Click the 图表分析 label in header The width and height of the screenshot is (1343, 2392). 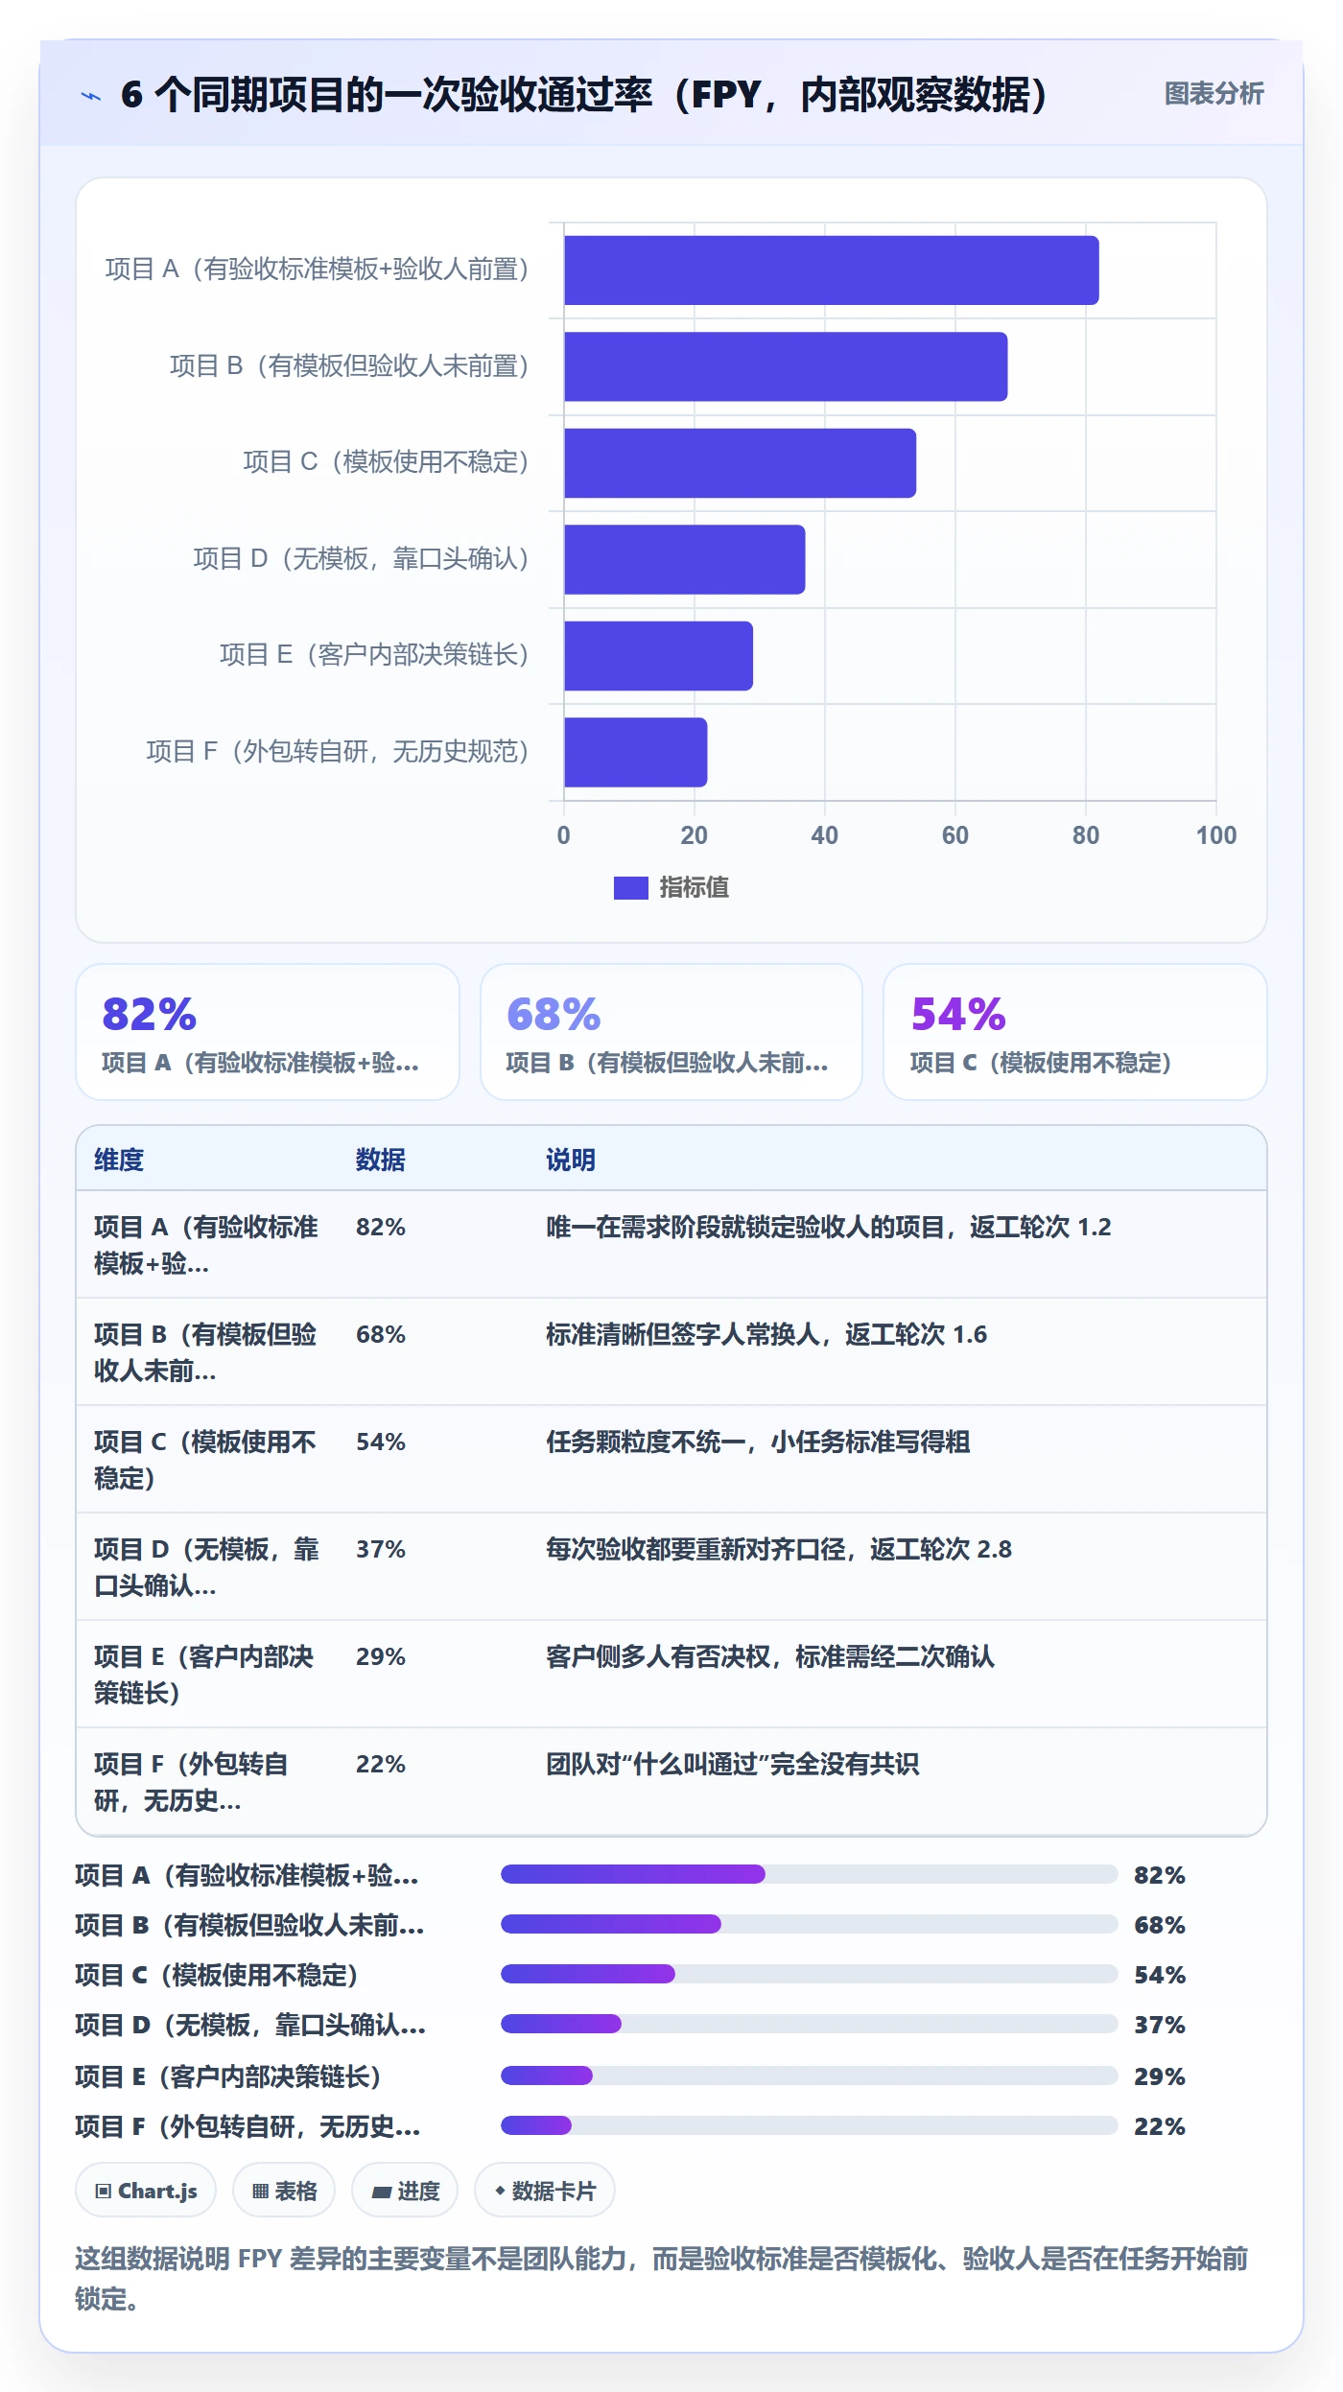pos(1213,94)
